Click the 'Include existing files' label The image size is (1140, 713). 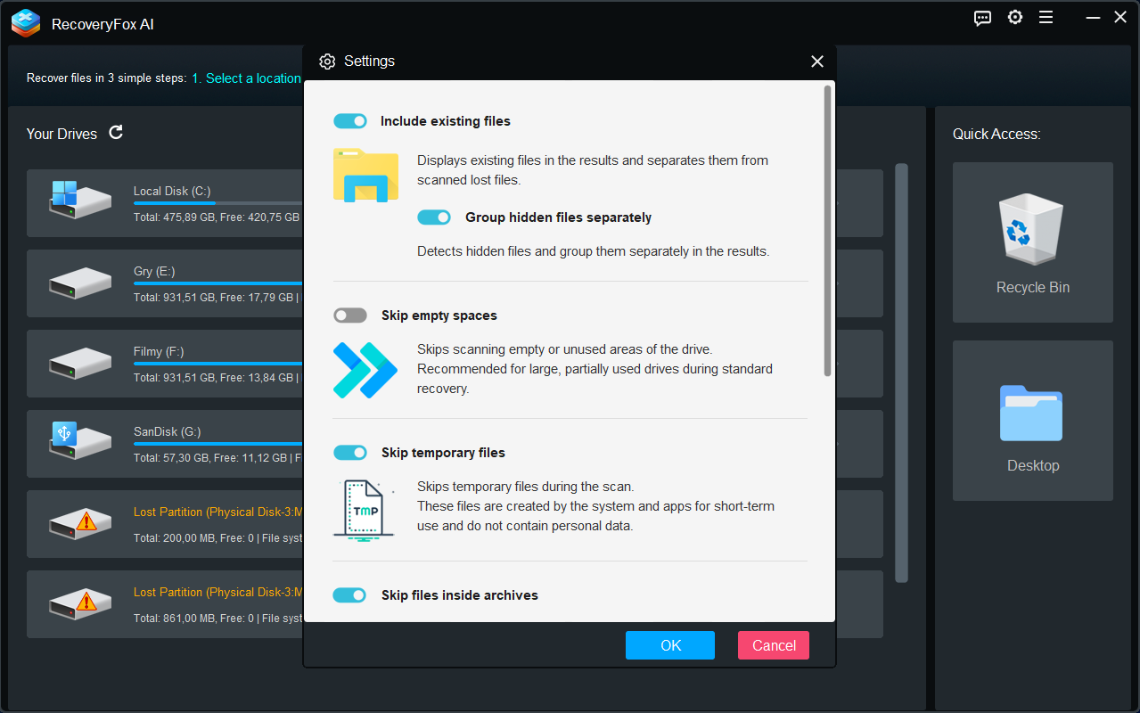coord(446,121)
